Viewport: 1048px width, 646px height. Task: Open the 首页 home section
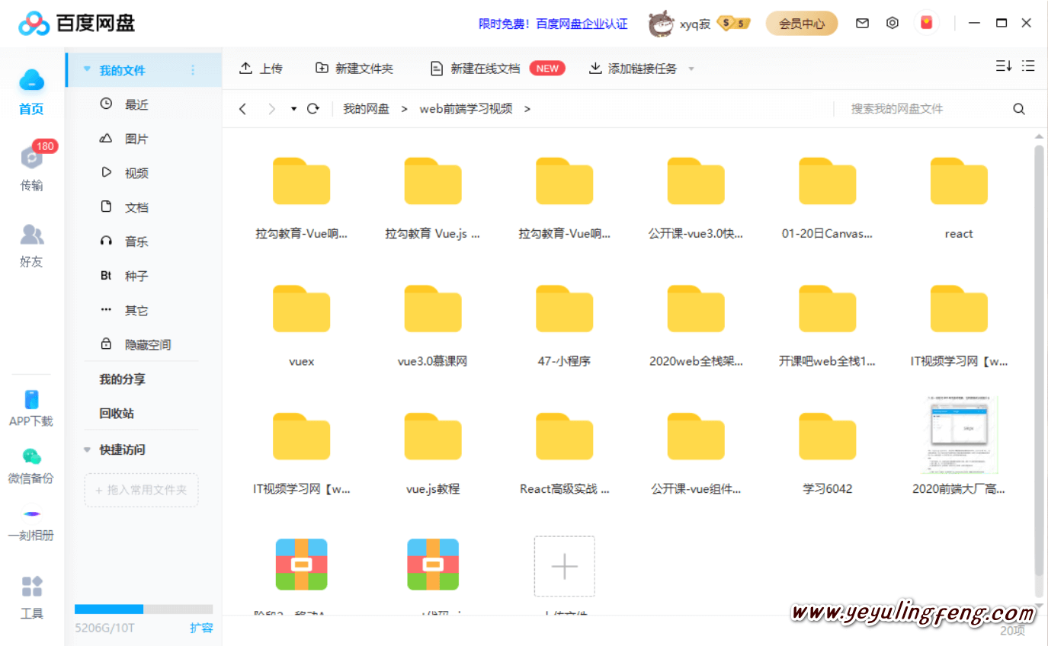(x=31, y=91)
